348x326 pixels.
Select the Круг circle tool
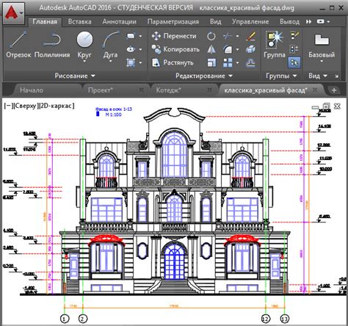(84, 46)
